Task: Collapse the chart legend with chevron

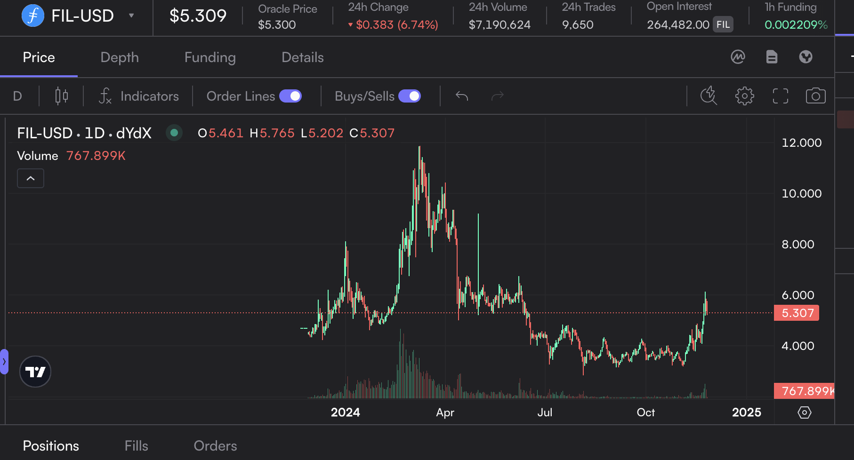Action: 31,178
